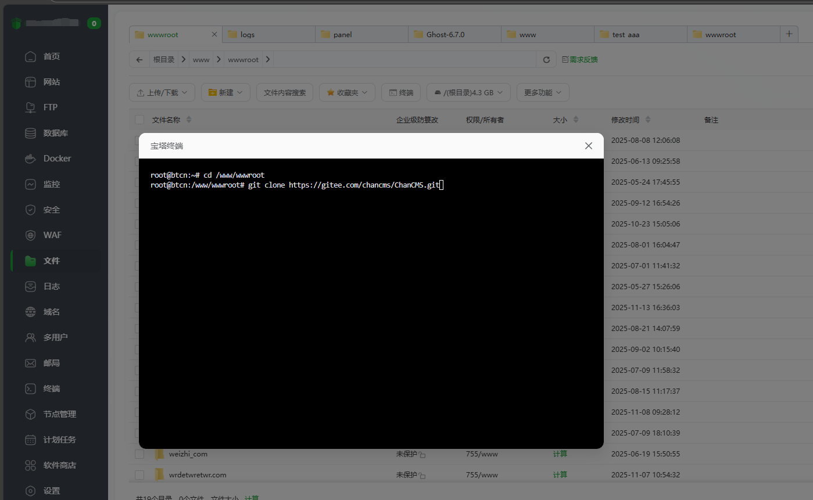Add a new tab with plus icon
The height and width of the screenshot is (500, 813).
(789, 34)
